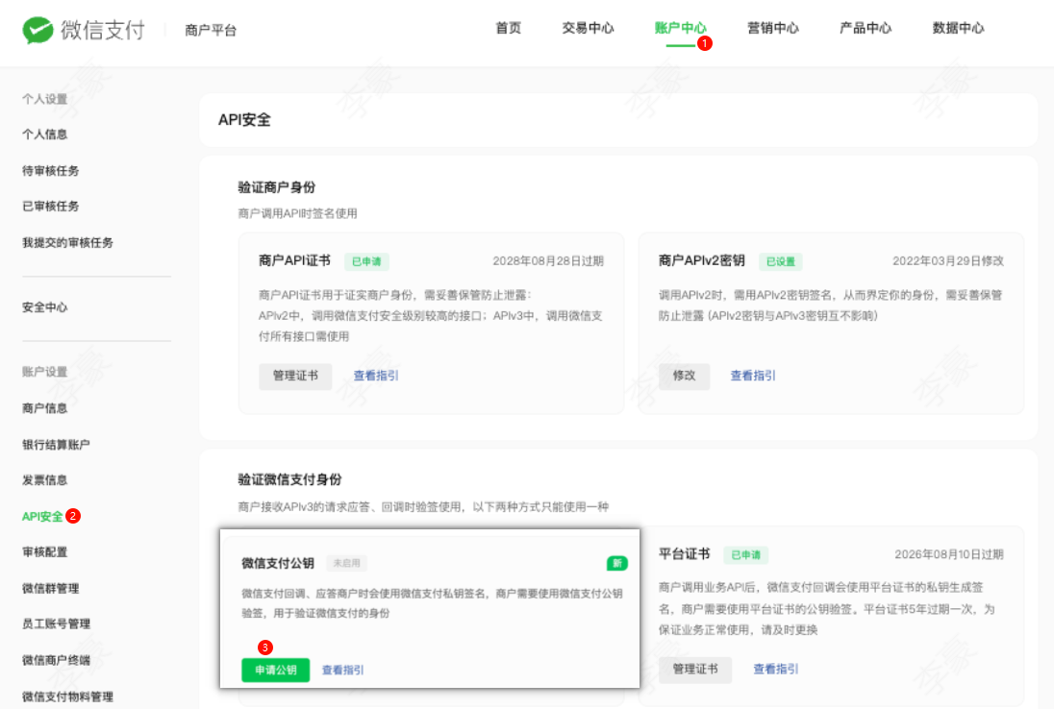Go to 营销中心 tab

coord(772,28)
